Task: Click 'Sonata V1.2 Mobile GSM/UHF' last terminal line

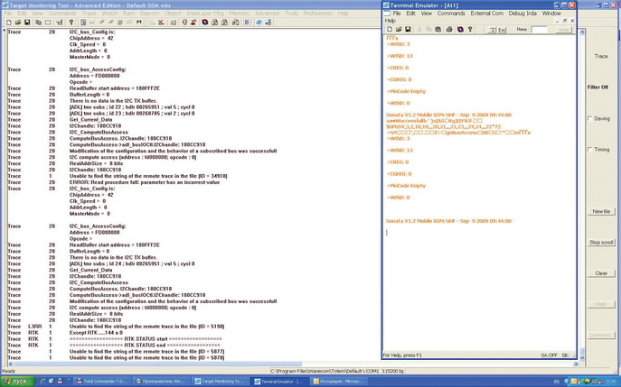Action: tap(448, 221)
